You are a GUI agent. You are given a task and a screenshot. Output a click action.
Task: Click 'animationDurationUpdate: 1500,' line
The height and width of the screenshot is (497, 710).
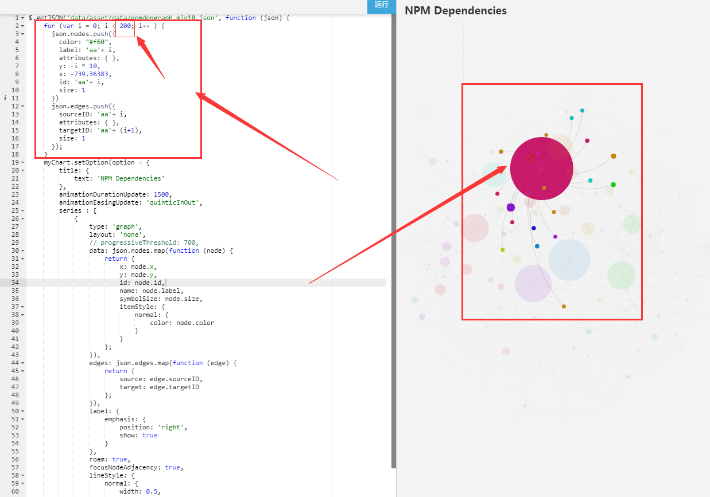click(115, 194)
